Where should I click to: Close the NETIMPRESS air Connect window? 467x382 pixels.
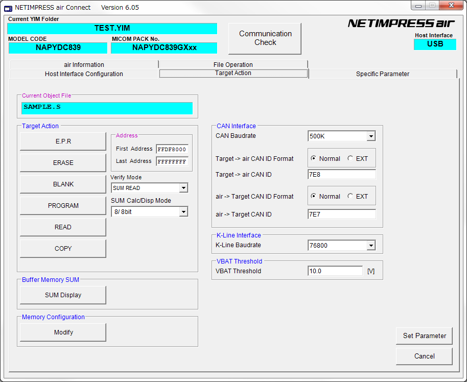(x=451, y=6)
